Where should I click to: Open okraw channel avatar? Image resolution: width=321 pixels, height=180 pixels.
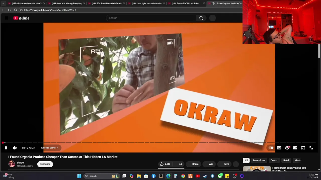[x=12, y=164]
